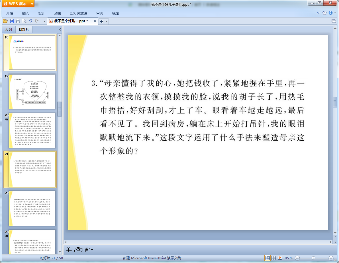Click 新建 Microsoft PowerPoint 演示文稿 status text
The width and height of the screenshot is (339, 263).
(152, 258)
